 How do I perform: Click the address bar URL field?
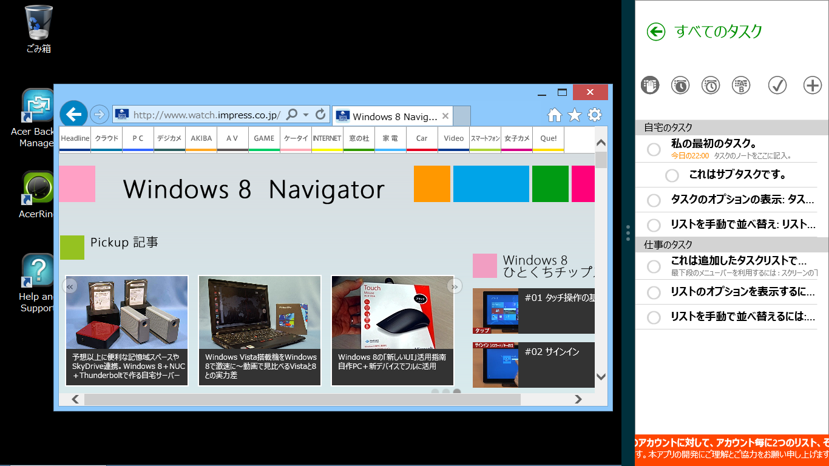coord(206,115)
